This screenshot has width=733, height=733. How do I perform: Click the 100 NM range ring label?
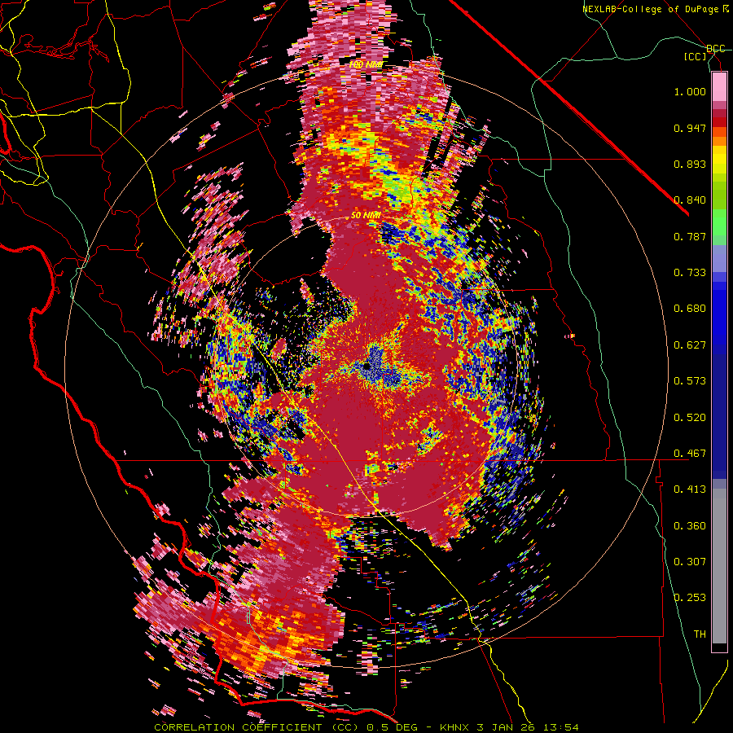pyautogui.click(x=366, y=64)
